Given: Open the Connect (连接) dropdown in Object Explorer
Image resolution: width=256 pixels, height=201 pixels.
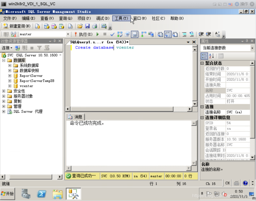Looking at the screenshot, I should pyautogui.click(x=7, y=48).
